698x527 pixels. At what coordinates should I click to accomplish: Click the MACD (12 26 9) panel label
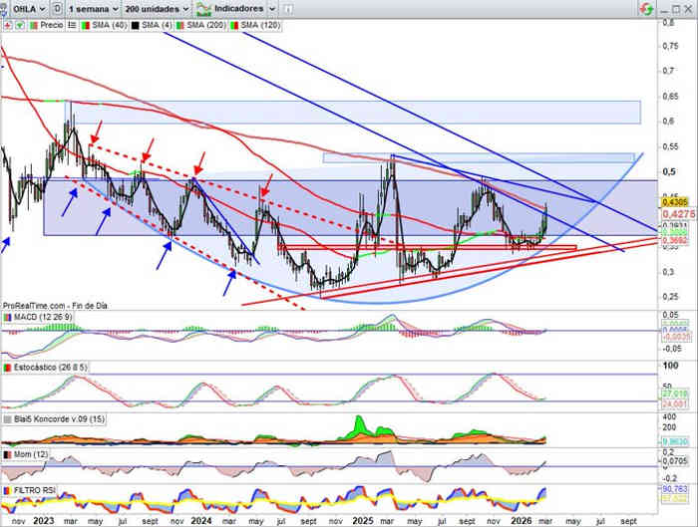[x=46, y=317]
